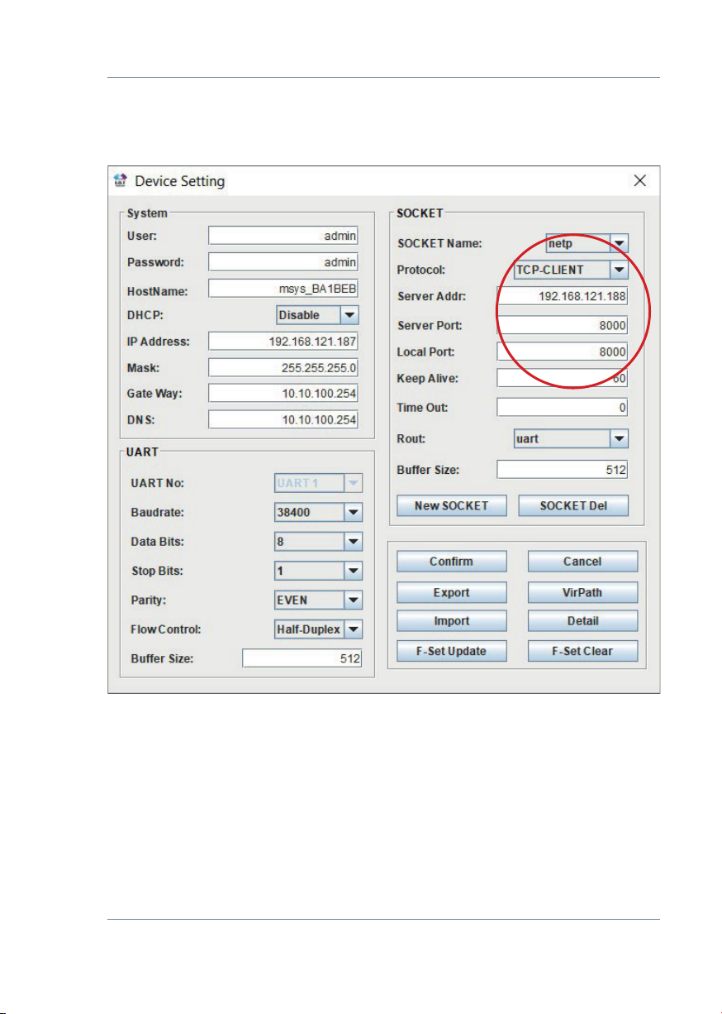Click the New SOCKET button
Viewport: 722px width, 1014px height.
tap(451, 505)
